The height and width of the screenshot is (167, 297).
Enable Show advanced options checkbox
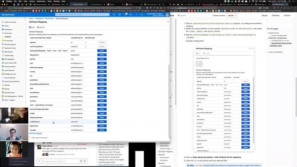click(30, 138)
